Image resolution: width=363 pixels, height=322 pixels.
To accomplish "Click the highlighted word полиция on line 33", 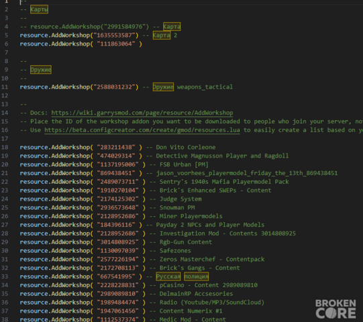I will [x=197, y=276].
